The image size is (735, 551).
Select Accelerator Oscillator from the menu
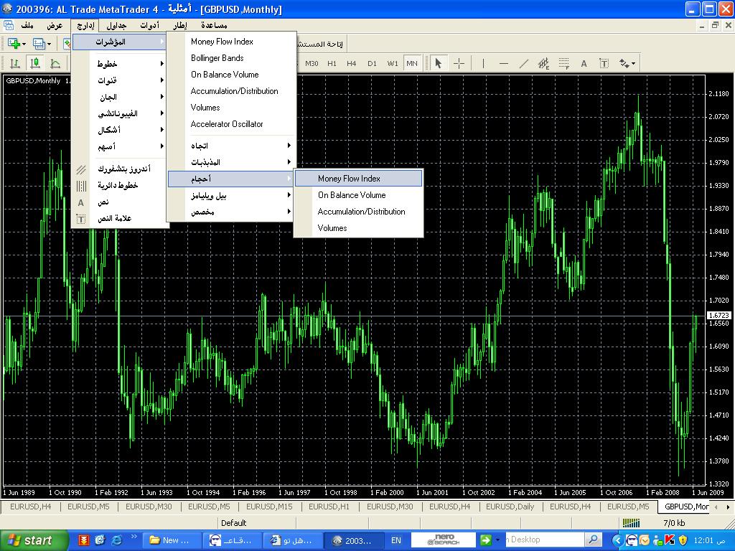pos(227,124)
